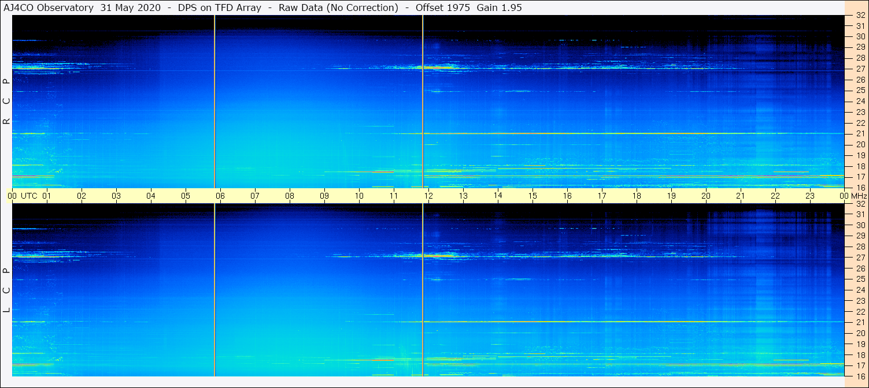Click the 16 MHz label on the LCP frequency axis
This screenshot has height=388, width=869.
(x=860, y=376)
